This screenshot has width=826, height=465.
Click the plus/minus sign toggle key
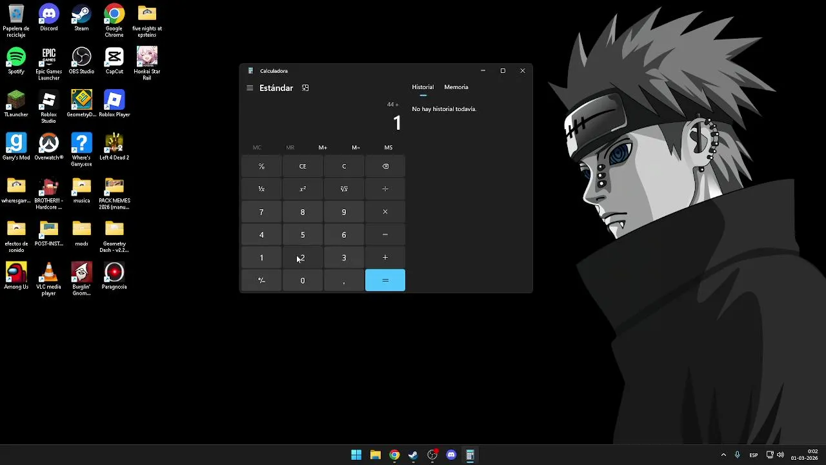pyautogui.click(x=261, y=280)
